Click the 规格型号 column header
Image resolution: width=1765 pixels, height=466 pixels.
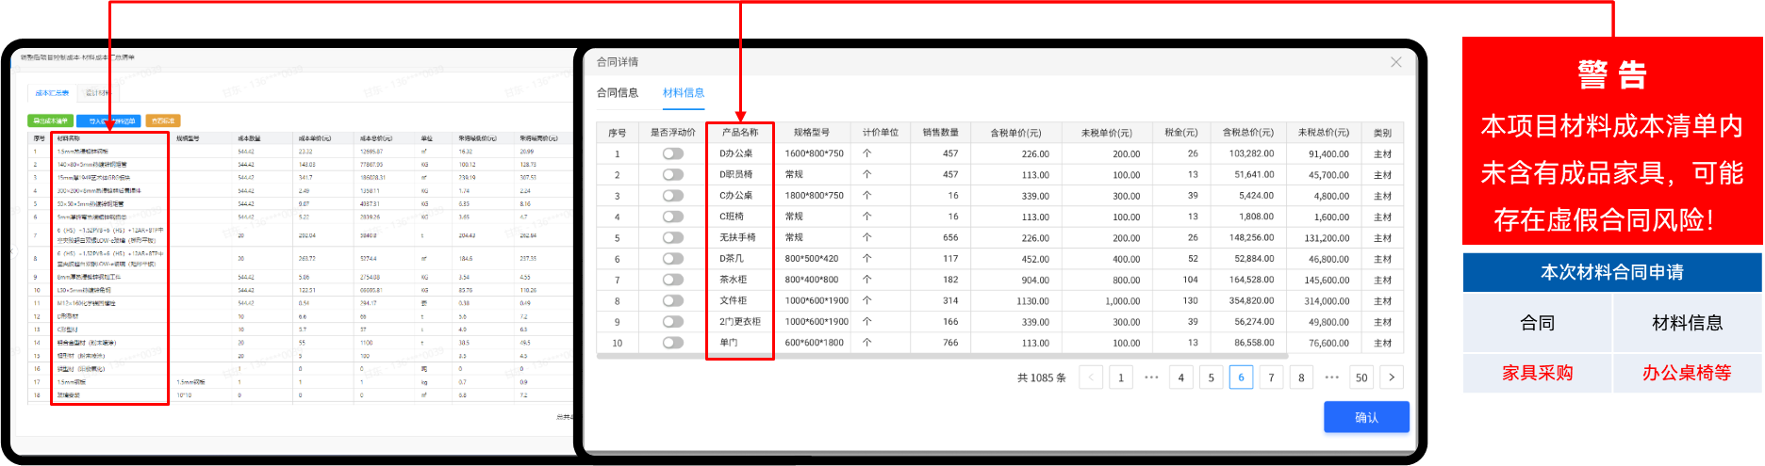[x=812, y=133]
